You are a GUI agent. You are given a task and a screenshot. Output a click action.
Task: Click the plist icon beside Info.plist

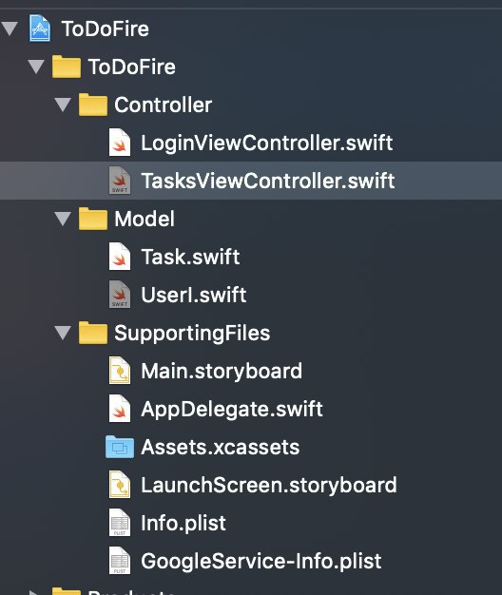pyautogui.click(x=120, y=523)
